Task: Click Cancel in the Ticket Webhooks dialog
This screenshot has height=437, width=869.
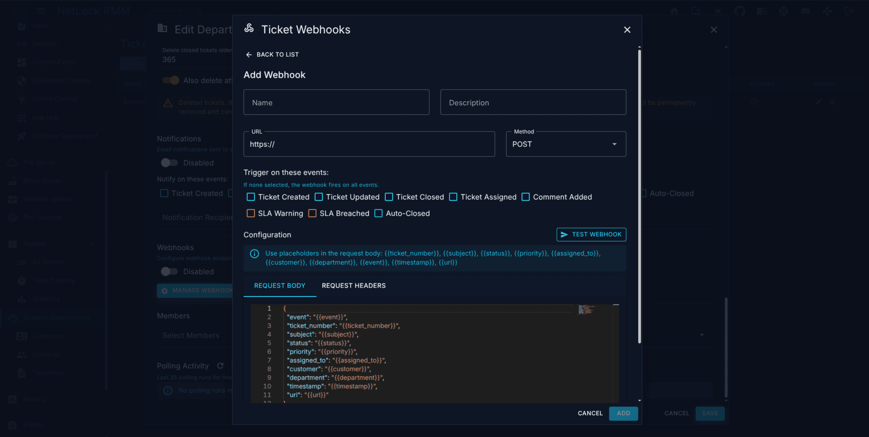Action: click(x=590, y=413)
